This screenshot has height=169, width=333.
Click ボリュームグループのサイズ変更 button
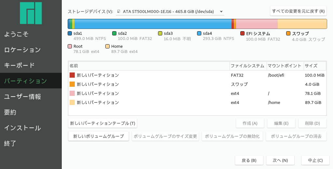165,136
